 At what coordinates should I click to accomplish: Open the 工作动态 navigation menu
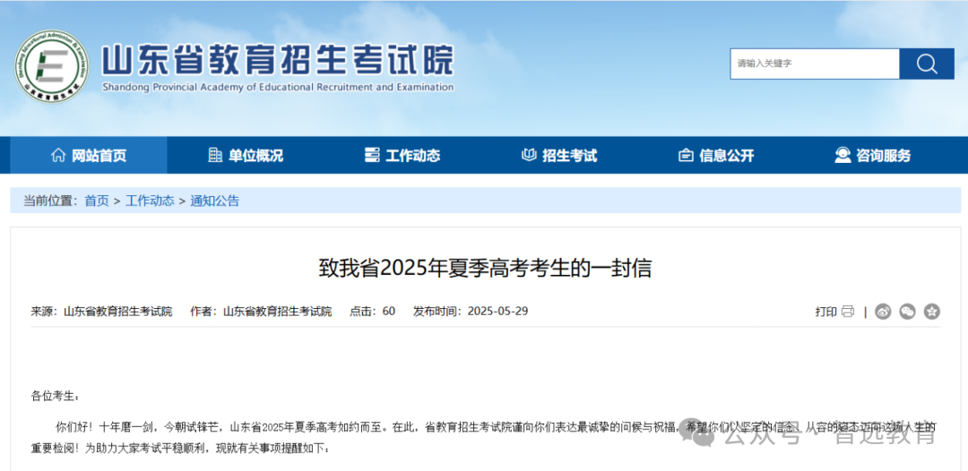[x=402, y=155]
